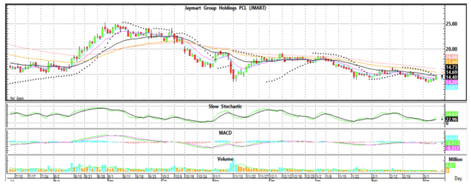The height and width of the screenshot is (190, 471).
Task: Click the 12/1 date label
Action: pos(273,176)
